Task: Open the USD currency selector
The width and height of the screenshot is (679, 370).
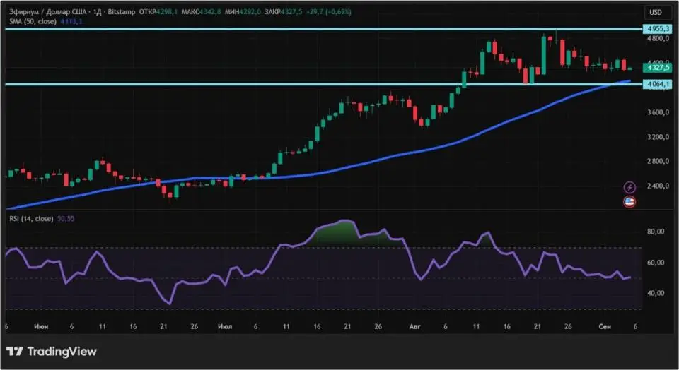Action: click(x=656, y=12)
